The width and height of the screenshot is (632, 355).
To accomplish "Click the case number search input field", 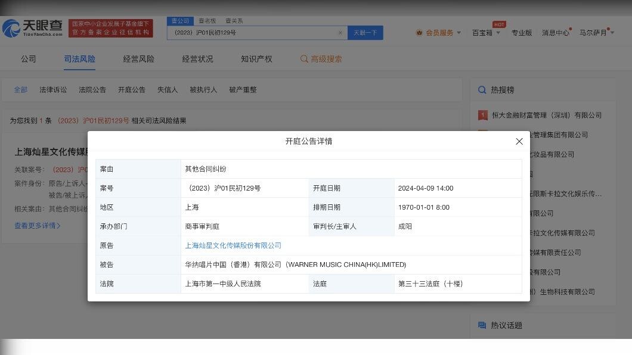I will 253,33.
